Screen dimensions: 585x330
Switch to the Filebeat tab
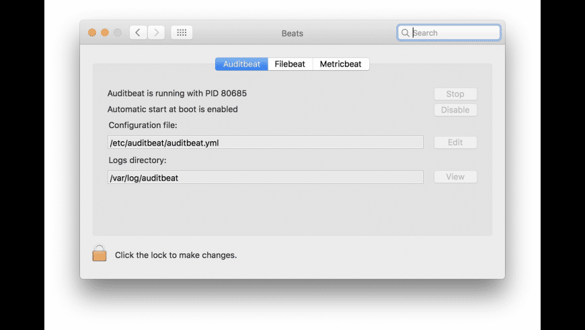tap(290, 64)
